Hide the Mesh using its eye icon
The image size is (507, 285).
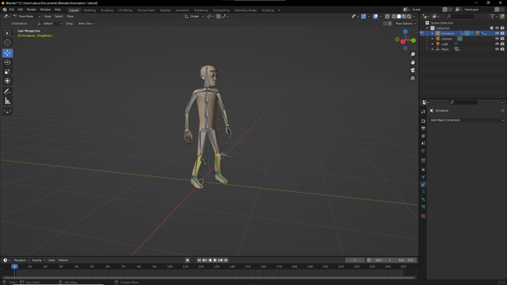497,49
